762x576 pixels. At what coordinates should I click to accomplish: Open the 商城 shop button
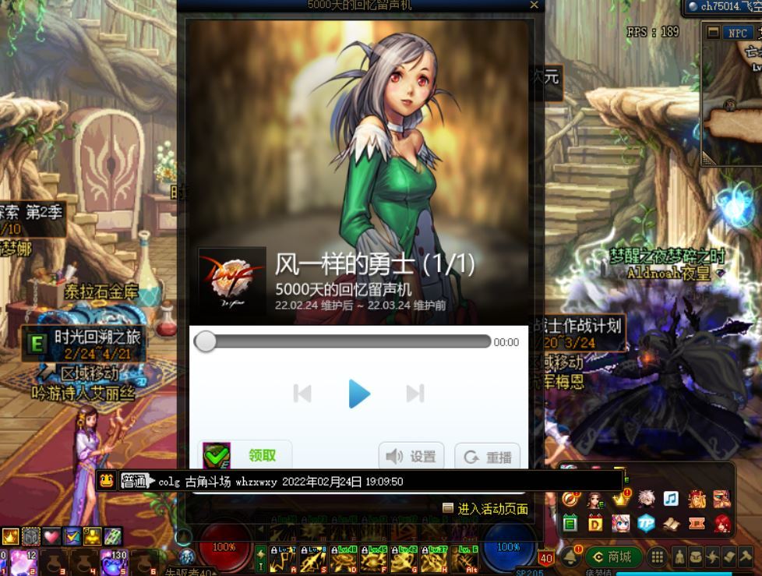tap(614, 557)
